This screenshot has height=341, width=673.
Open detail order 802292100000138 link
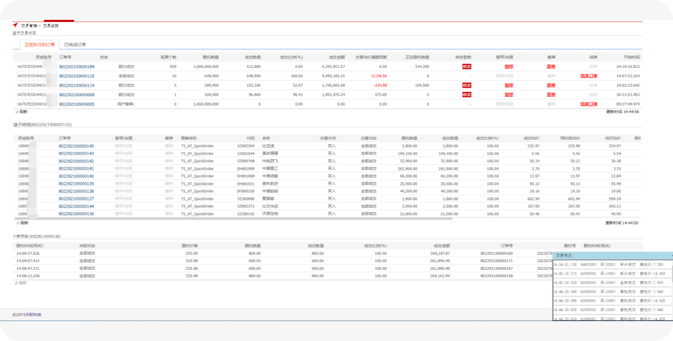[x=76, y=191]
